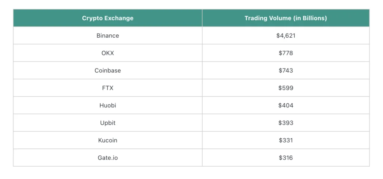Click the $4,621 trading volume value

click(x=286, y=35)
